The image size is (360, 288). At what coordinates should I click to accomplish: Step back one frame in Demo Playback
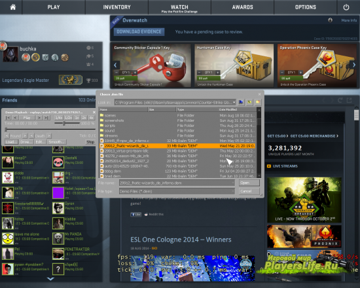15,118
